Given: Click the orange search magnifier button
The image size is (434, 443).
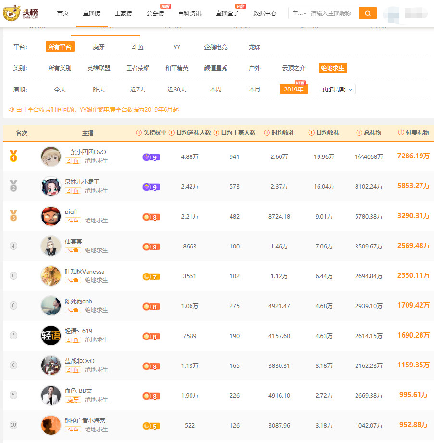Looking at the screenshot, I should (368, 13).
